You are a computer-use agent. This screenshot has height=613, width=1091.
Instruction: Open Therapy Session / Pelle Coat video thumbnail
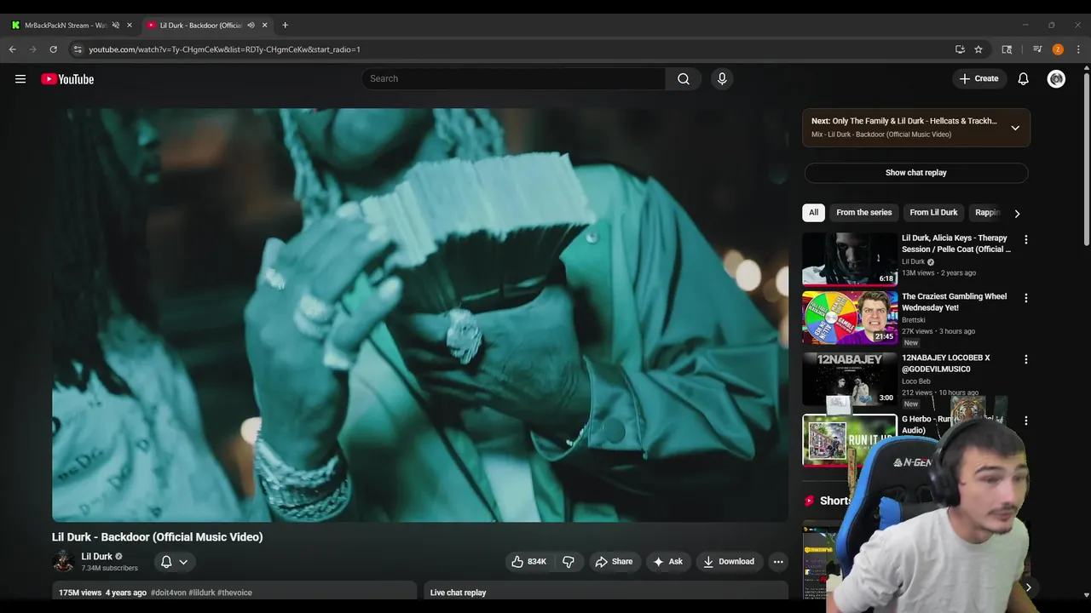tap(850, 259)
